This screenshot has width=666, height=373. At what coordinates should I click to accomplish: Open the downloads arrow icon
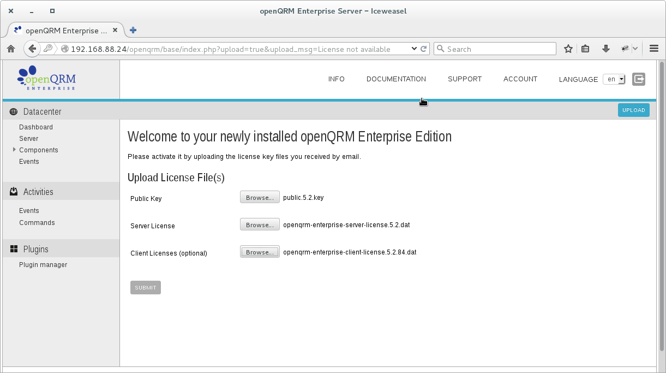point(605,49)
